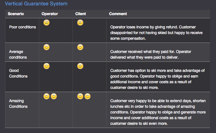
Task: Click first Operator smiley in Amazing Conditions row
Action: pyautogui.click(x=47, y=96)
